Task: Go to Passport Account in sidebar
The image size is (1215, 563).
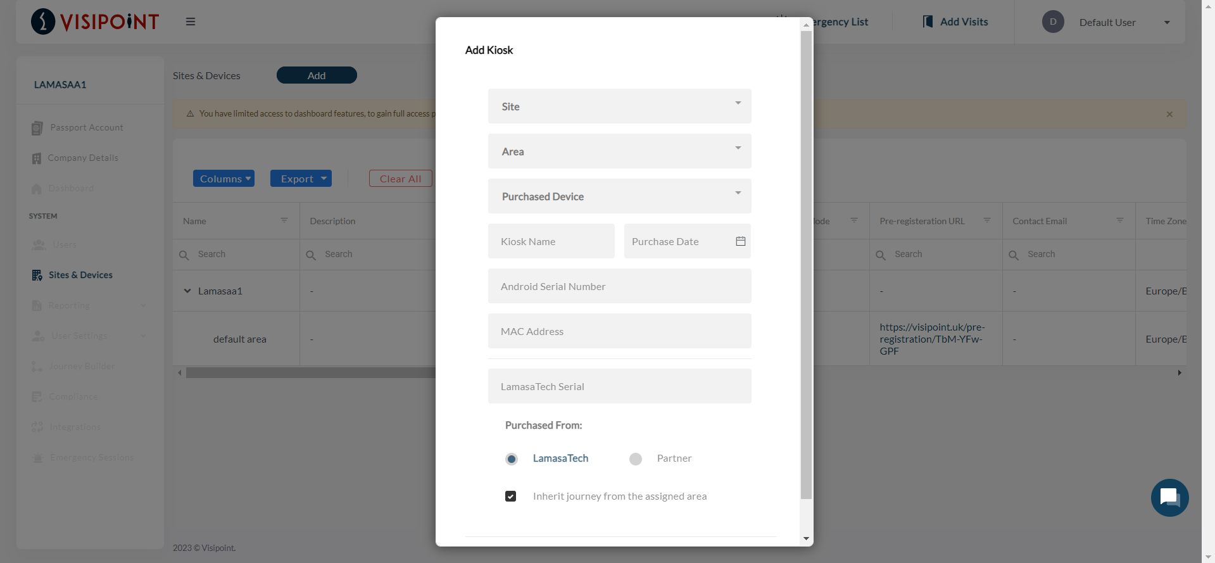Action: coord(86,127)
